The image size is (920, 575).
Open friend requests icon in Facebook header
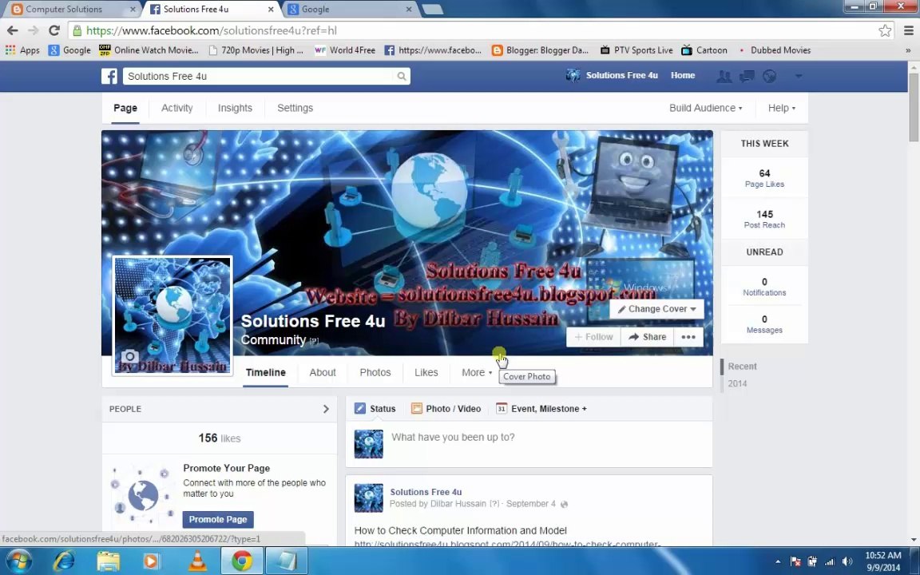(724, 76)
